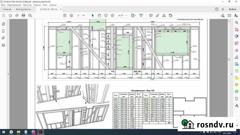
Task: Click the Войти sign-in button
Action: coord(232,9)
